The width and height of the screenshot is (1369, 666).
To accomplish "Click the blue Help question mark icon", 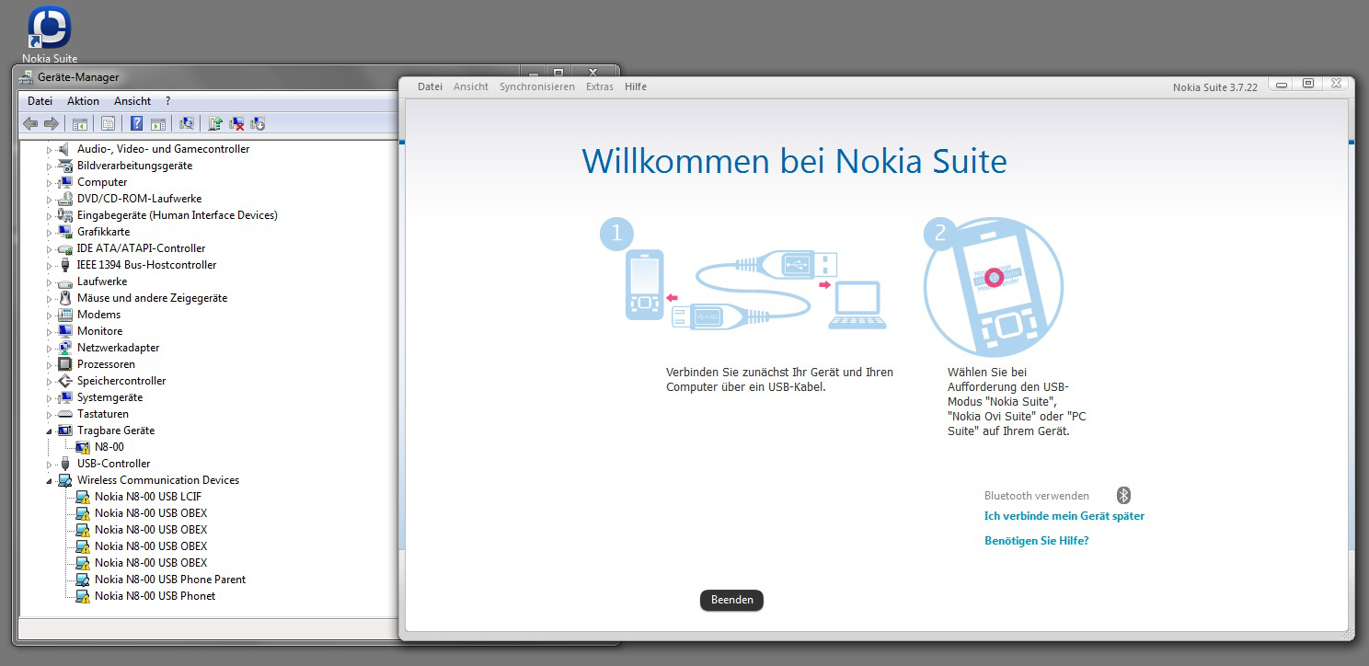I will (136, 123).
